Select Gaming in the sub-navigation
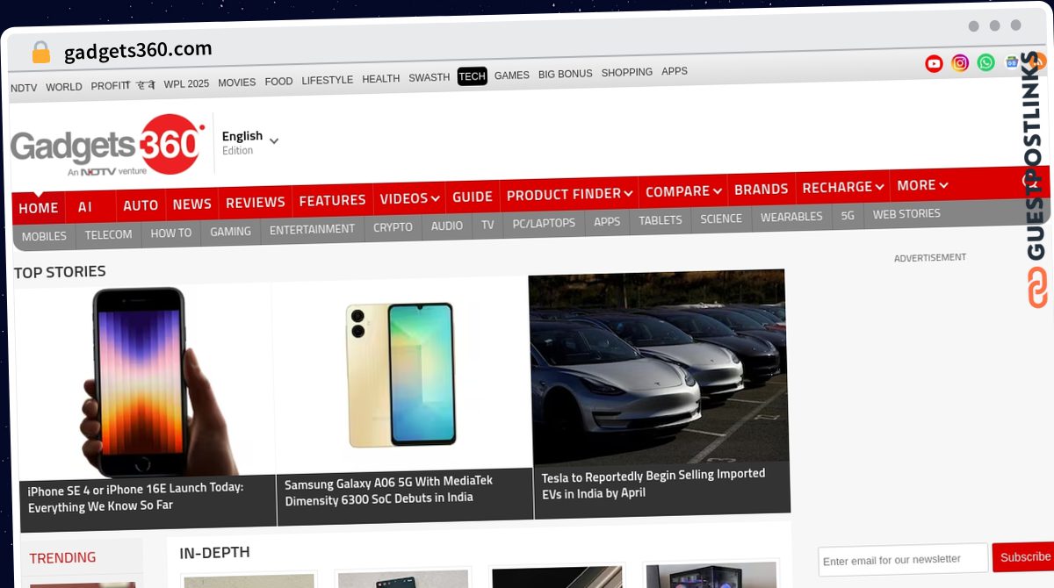 click(x=230, y=232)
